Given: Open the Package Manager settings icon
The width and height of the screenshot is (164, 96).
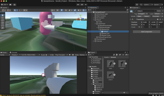Looking at the screenshot, I should click(14, 5).
